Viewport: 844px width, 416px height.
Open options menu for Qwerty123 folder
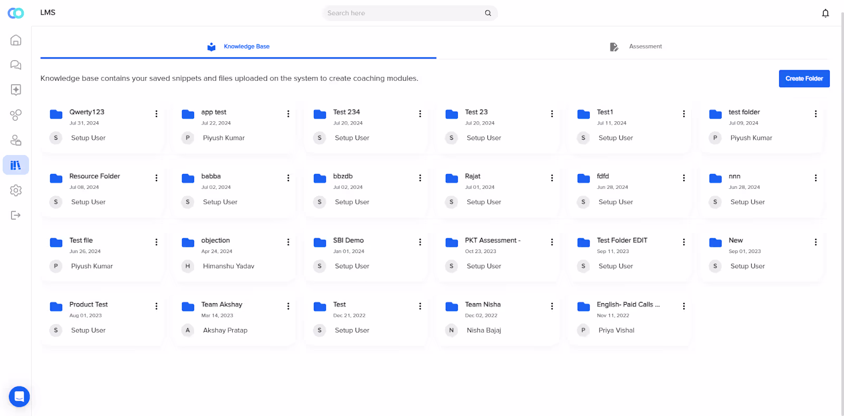[156, 114]
